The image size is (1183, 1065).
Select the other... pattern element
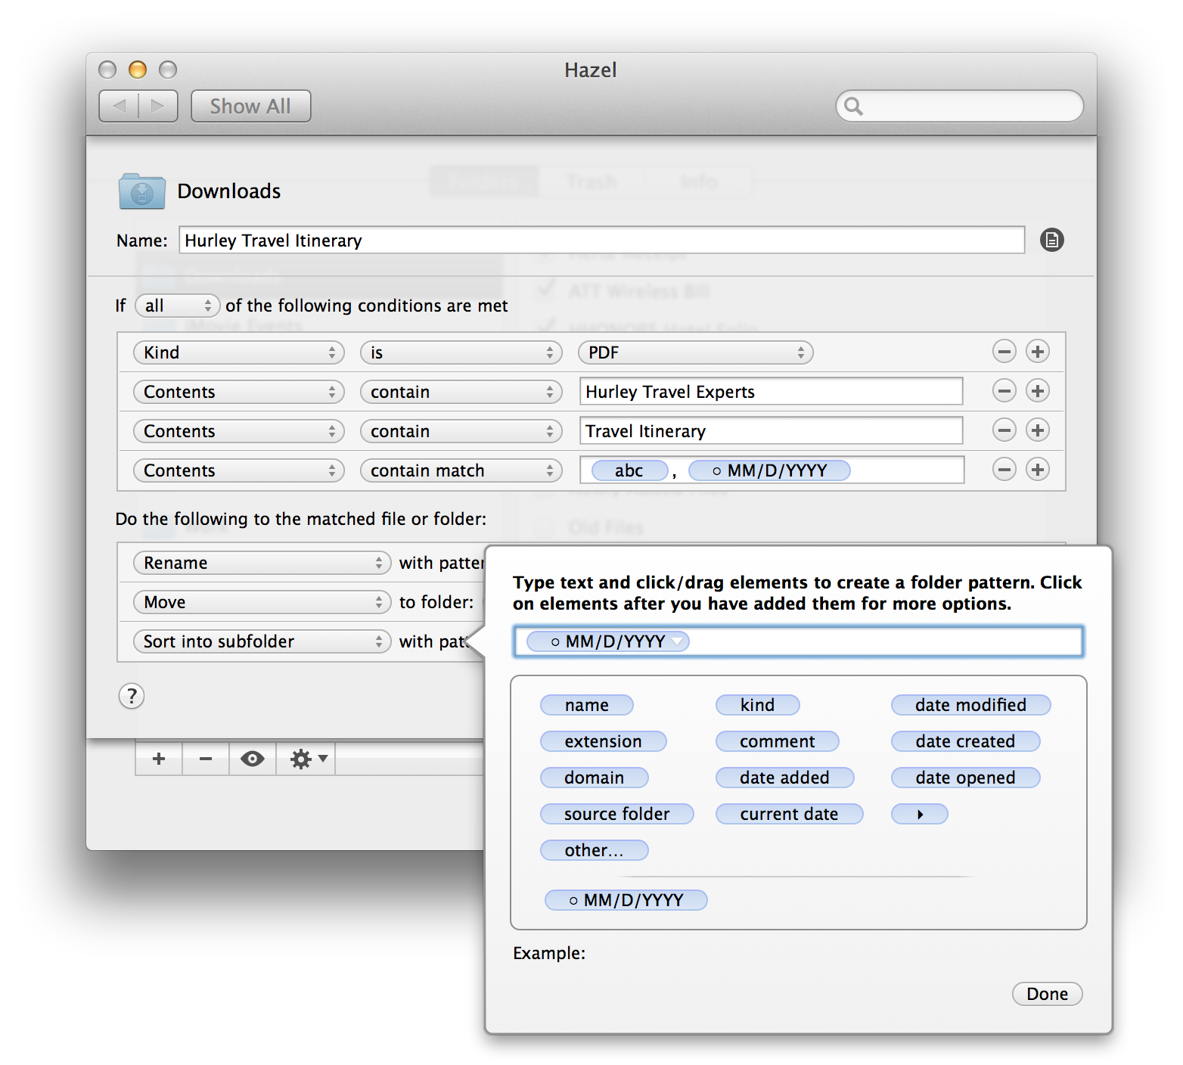tap(595, 850)
